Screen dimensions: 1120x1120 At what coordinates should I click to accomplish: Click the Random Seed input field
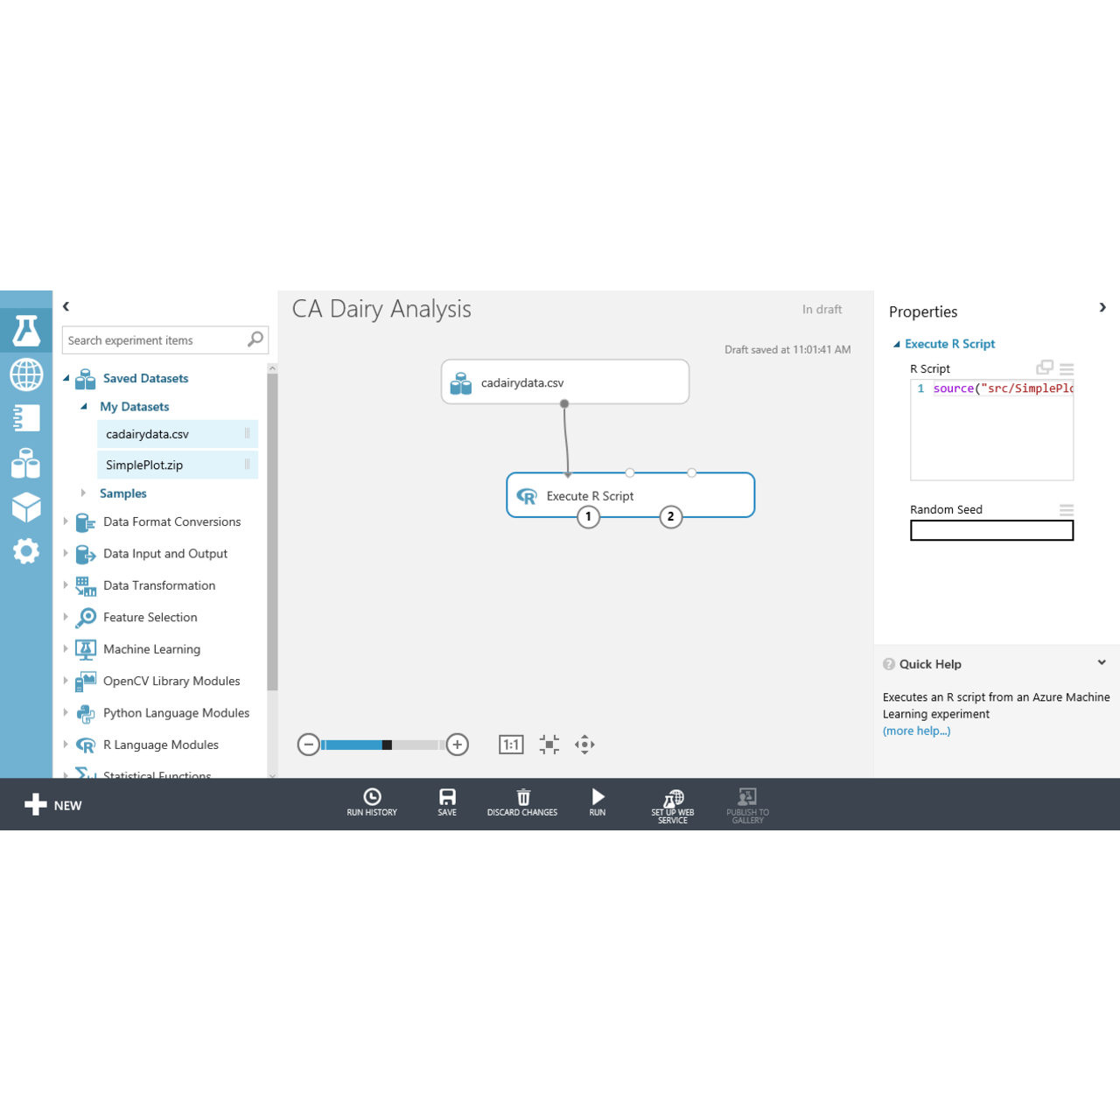click(991, 530)
